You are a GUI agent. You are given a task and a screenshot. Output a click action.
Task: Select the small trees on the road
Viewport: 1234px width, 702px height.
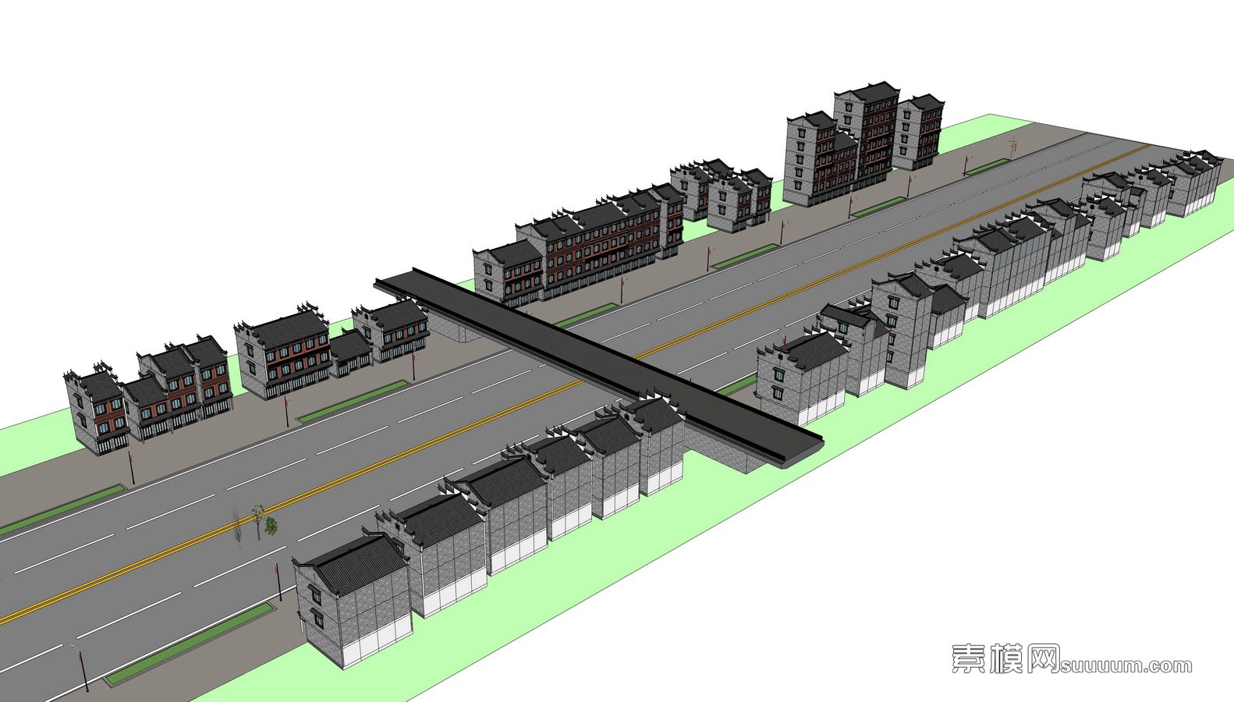pyautogui.click(x=256, y=521)
